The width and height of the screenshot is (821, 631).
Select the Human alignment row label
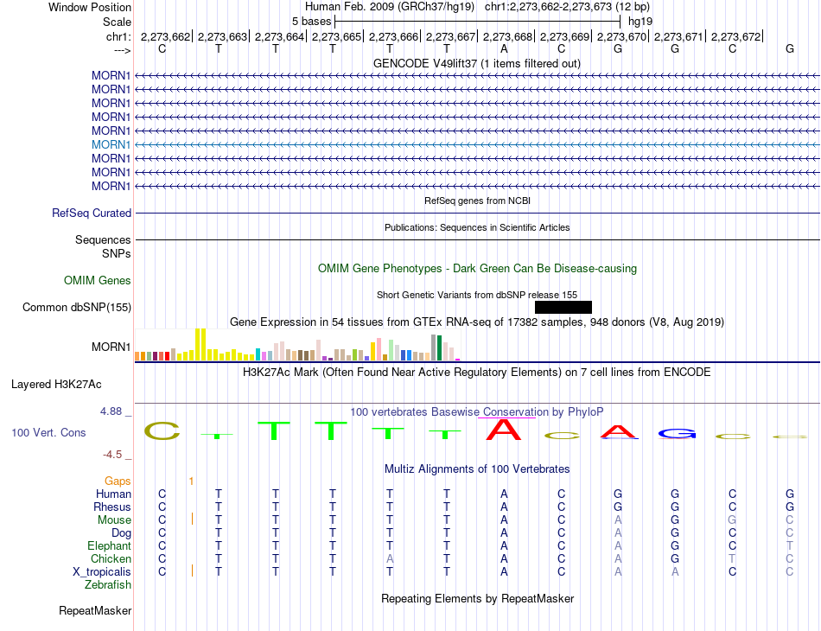pos(113,494)
